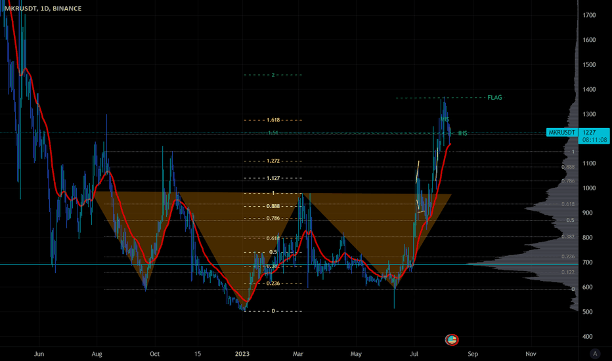612x361 pixels.
Task: Click the Nov label on time axis
Action: (531, 354)
